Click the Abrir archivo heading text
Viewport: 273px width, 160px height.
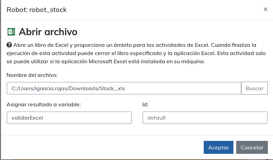pos(48,32)
